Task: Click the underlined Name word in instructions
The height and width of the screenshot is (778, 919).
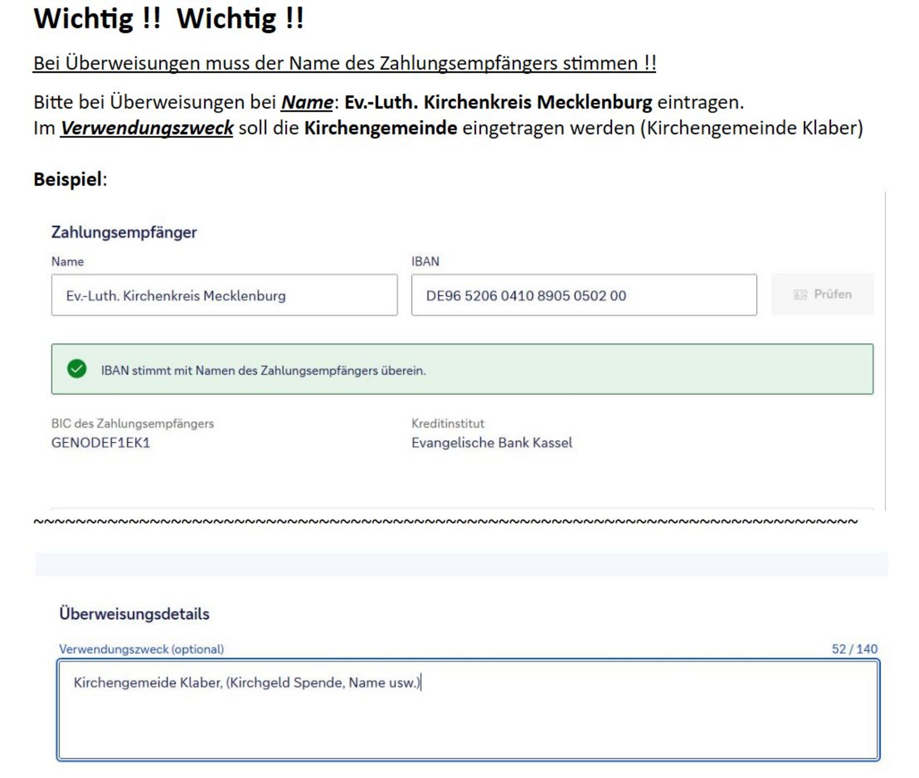Action: (x=307, y=102)
